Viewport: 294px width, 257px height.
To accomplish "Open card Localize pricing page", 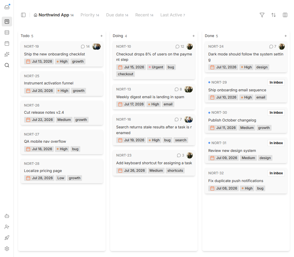I will point(62,171).
